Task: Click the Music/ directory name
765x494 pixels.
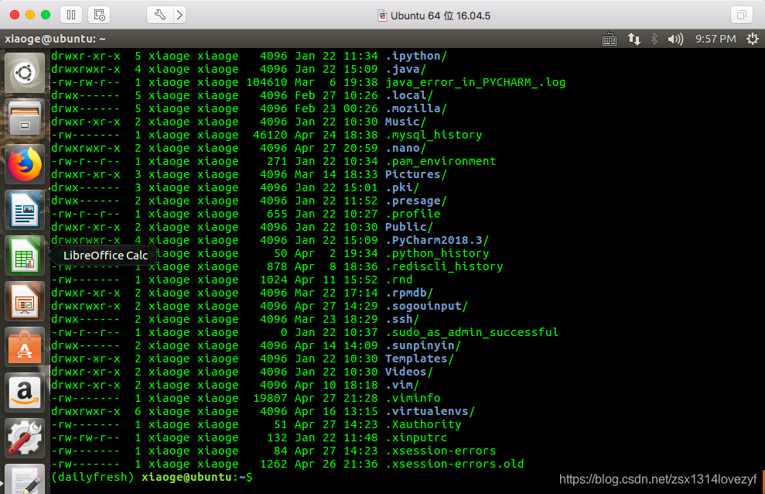Action: (x=405, y=122)
